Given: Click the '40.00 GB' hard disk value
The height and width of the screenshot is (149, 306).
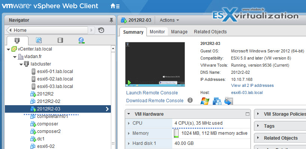Looking at the screenshot, I should click(184, 143).
